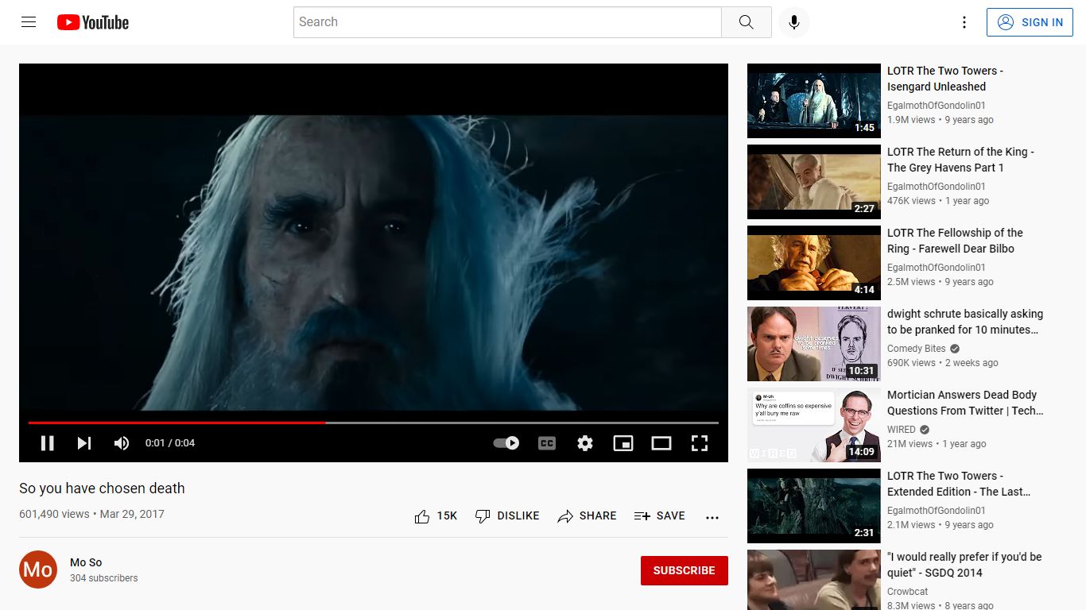Viewport: 1086px width, 610px height.
Task: Click the 'So you have chosen death' title
Action: 102,488
